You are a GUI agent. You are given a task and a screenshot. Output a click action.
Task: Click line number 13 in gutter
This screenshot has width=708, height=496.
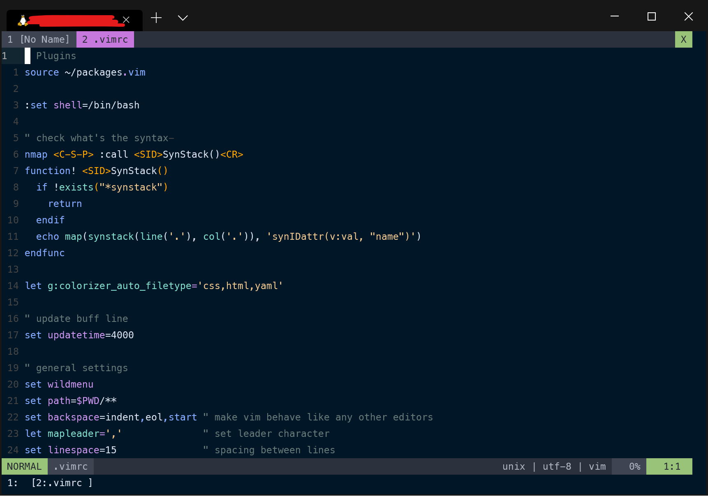tap(13, 269)
